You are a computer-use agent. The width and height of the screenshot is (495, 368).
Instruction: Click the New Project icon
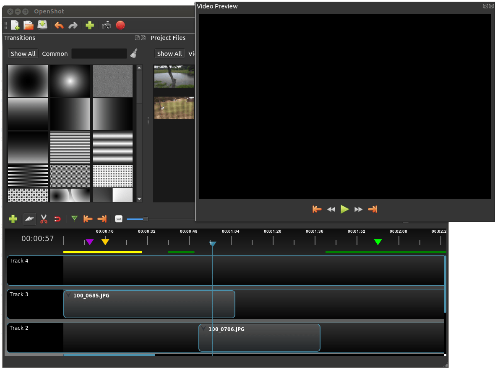click(15, 25)
